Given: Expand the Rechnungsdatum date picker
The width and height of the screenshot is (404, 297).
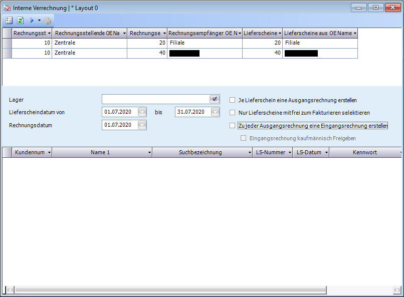Looking at the screenshot, I should click(x=142, y=125).
